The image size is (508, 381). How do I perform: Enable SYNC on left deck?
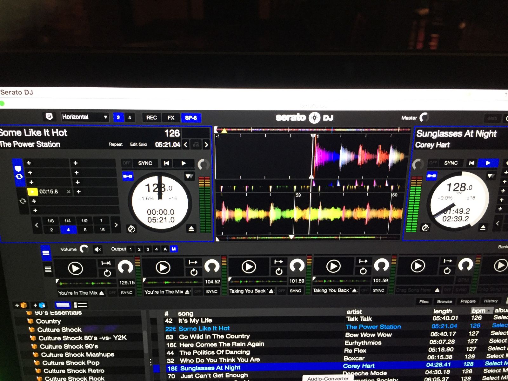(x=145, y=163)
